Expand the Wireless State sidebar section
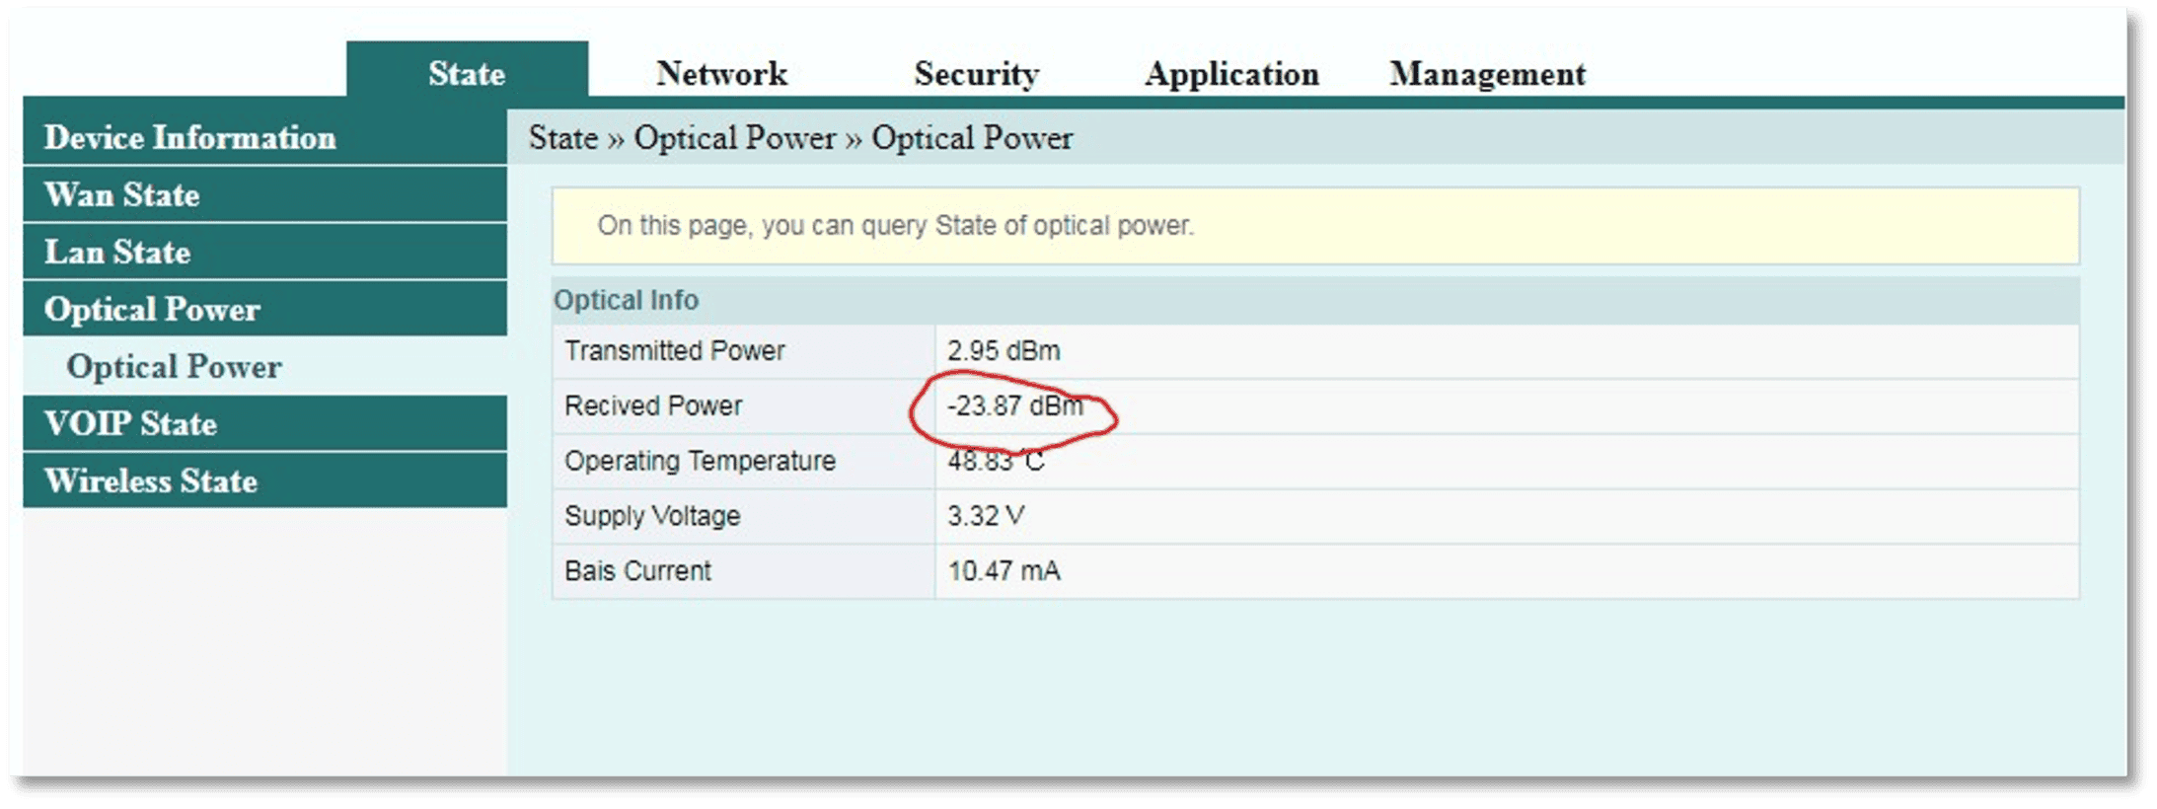 (151, 480)
